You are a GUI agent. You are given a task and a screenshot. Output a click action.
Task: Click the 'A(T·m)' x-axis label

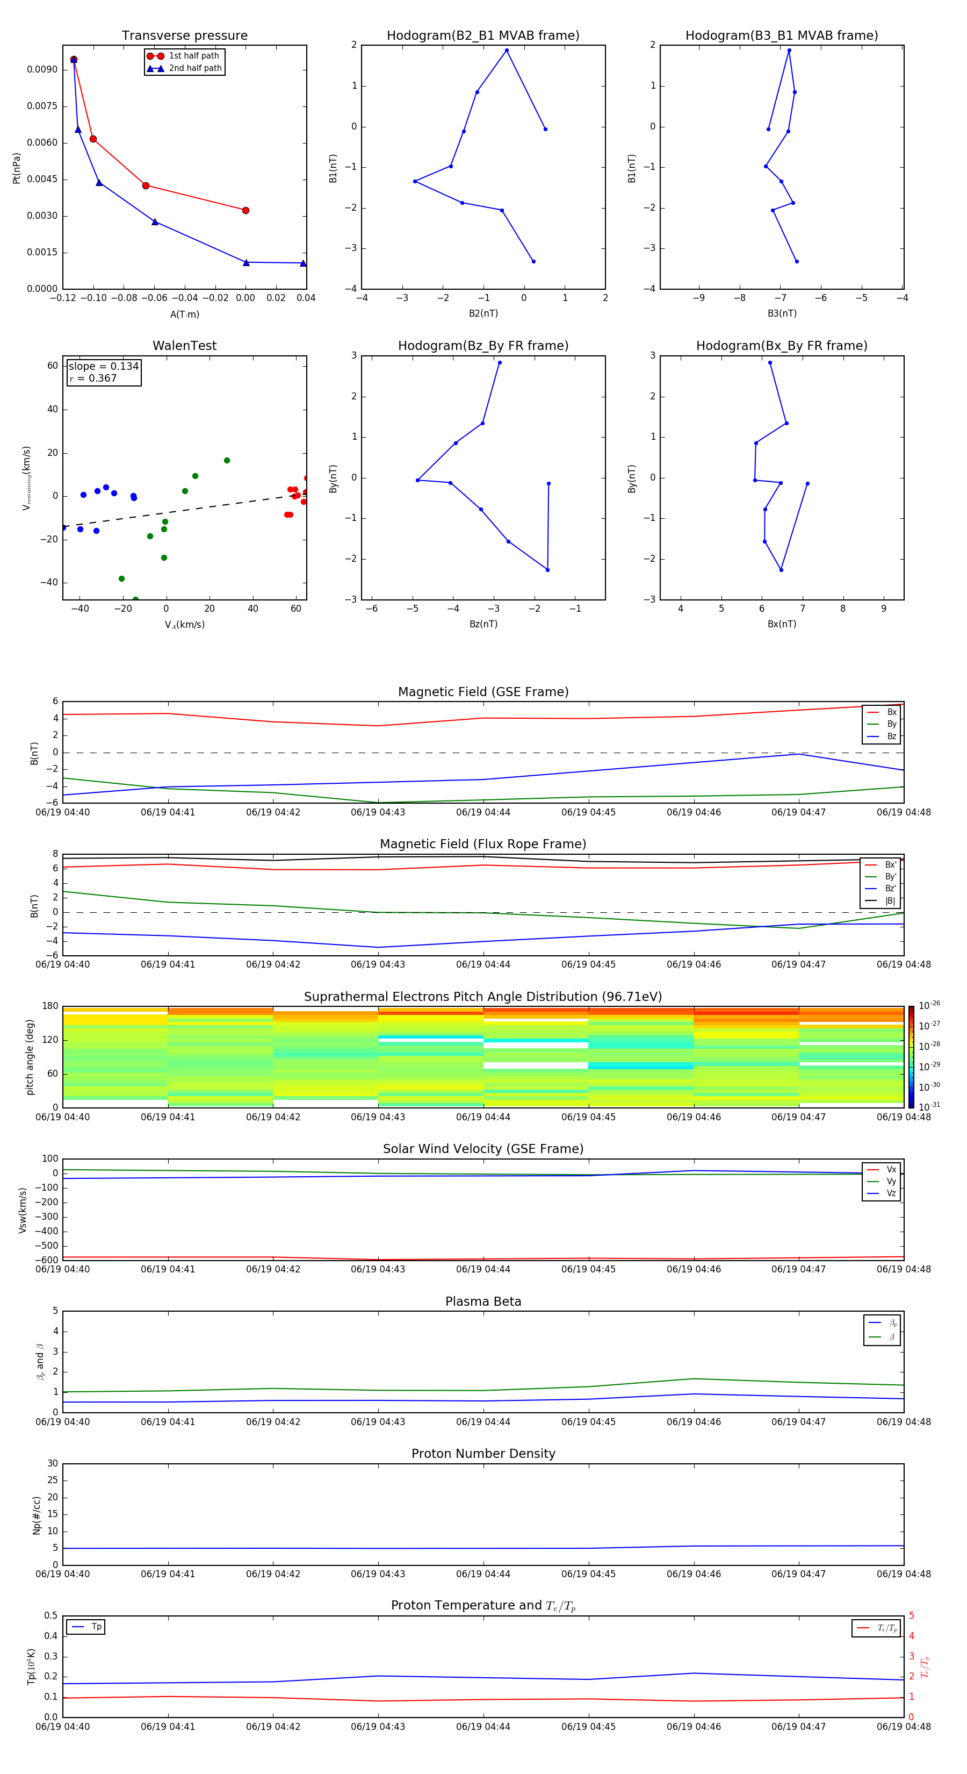[x=184, y=314]
